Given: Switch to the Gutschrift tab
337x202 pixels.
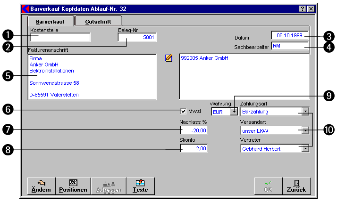Looking at the screenshot, I should (x=98, y=22).
